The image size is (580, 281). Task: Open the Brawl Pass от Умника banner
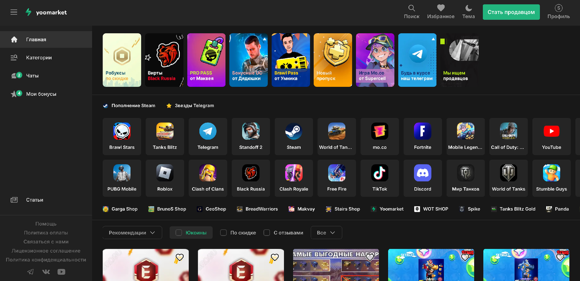pos(290,60)
